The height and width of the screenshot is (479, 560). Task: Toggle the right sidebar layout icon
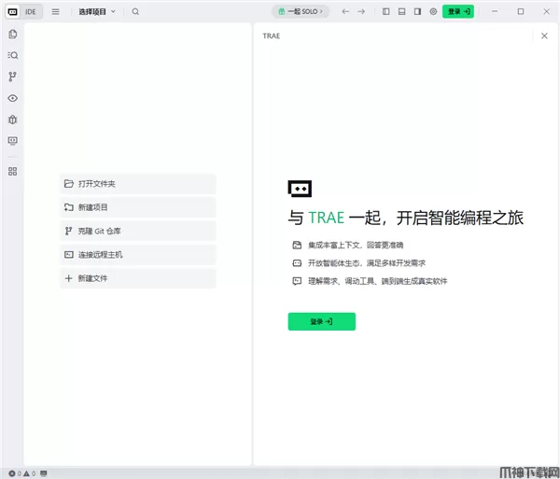[x=417, y=12]
